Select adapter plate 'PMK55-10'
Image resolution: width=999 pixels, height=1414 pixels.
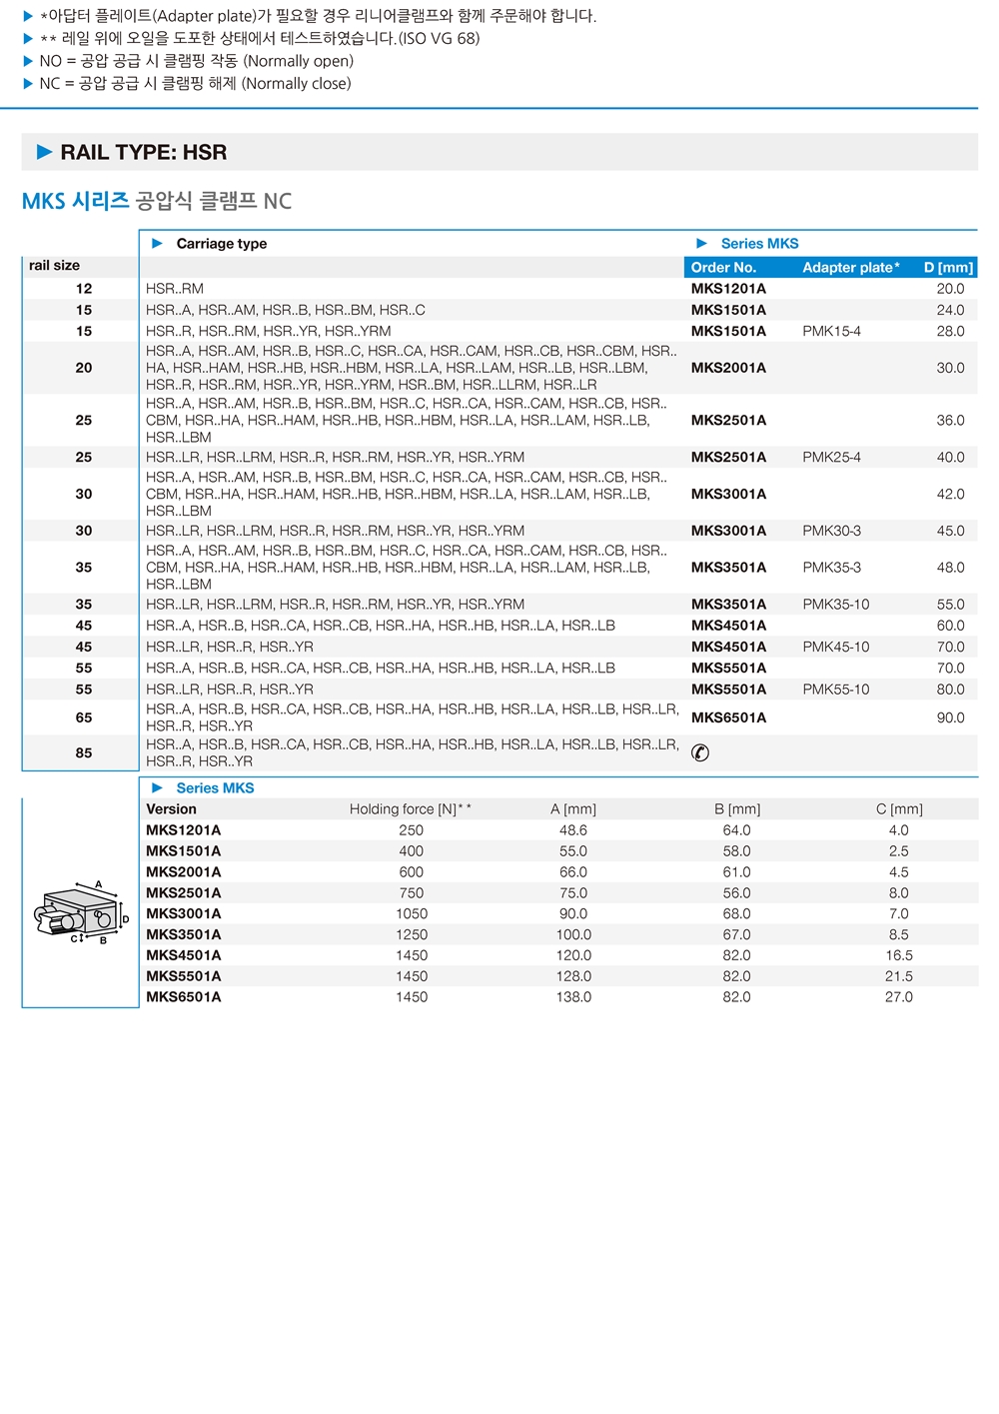click(x=836, y=690)
